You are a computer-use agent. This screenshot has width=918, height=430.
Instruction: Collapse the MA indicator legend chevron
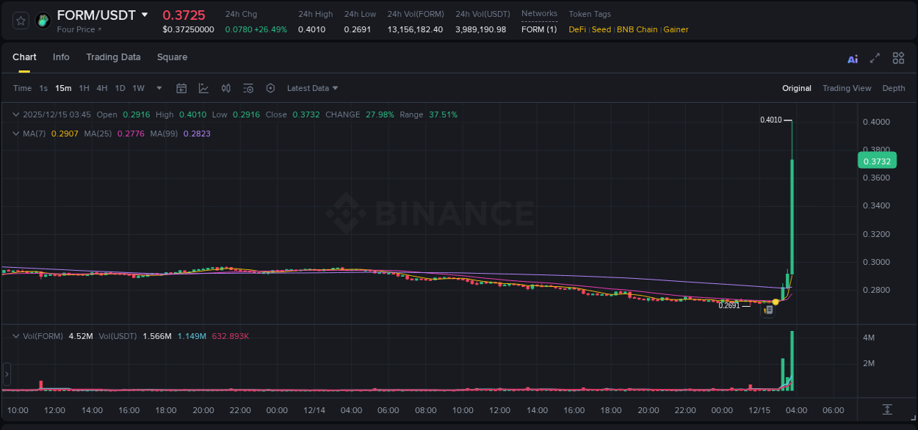coord(15,134)
